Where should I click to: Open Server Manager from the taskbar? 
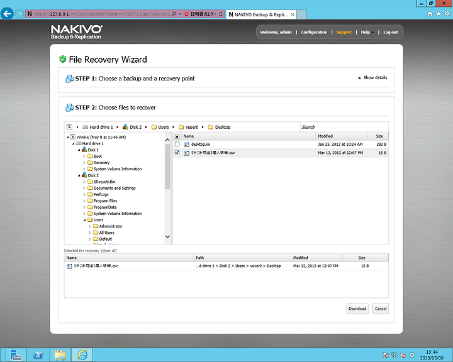pos(16,354)
